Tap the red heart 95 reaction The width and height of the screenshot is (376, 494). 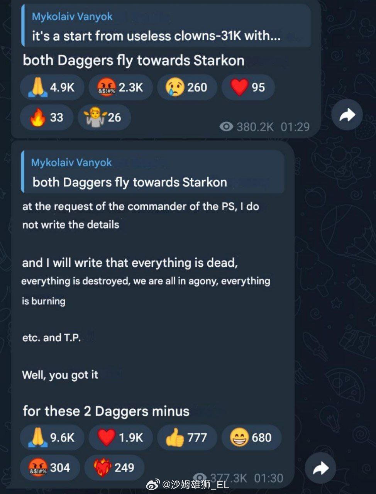click(248, 87)
